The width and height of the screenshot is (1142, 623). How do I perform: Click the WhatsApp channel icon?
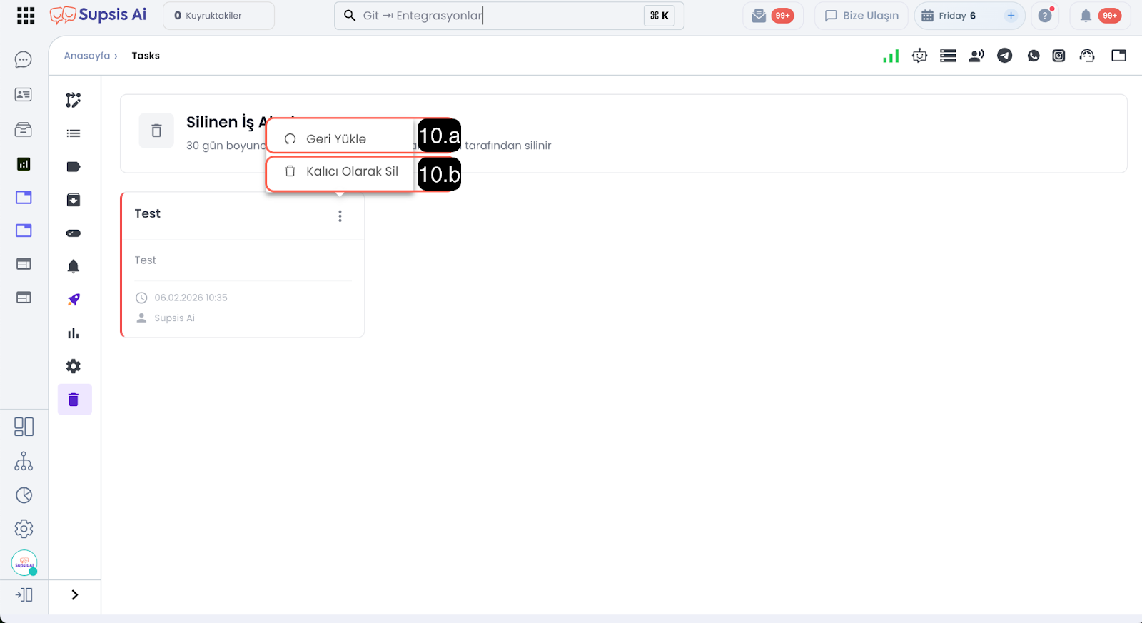(x=1033, y=56)
